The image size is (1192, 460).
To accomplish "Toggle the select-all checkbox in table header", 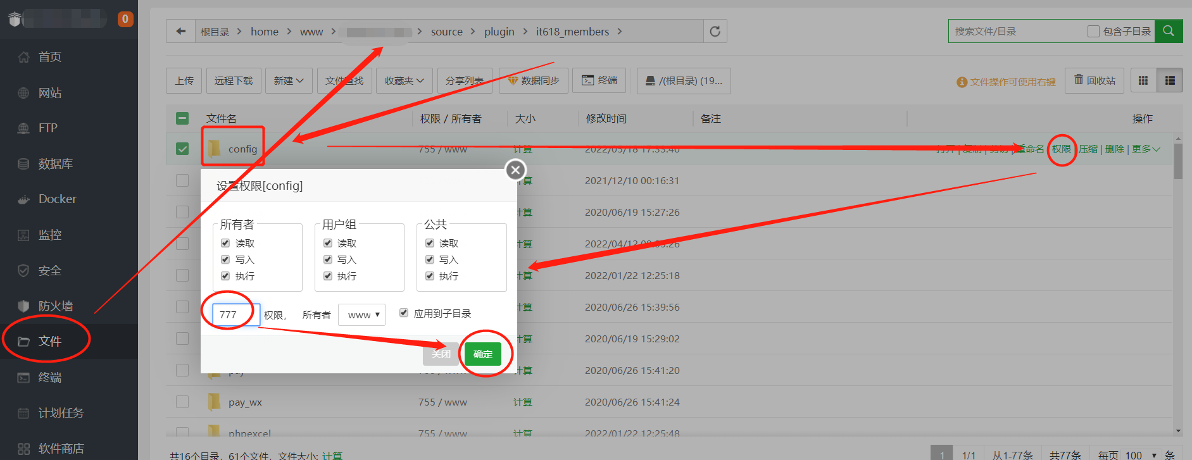I will 182,118.
